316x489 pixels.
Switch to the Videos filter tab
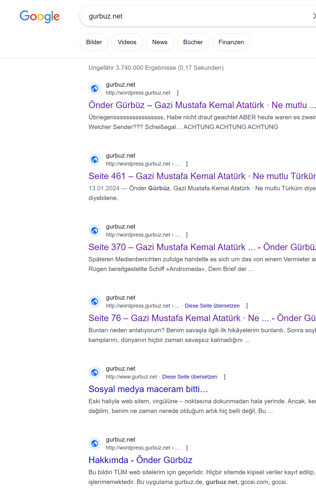[x=127, y=42]
